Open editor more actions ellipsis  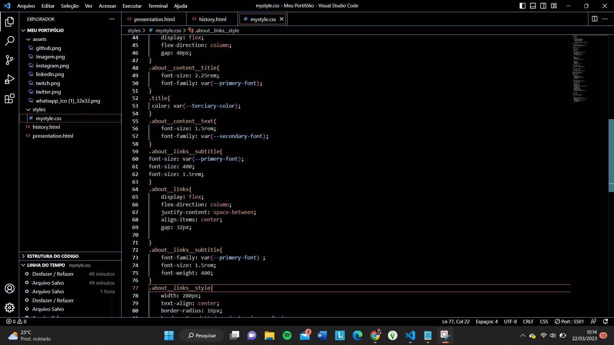605,19
